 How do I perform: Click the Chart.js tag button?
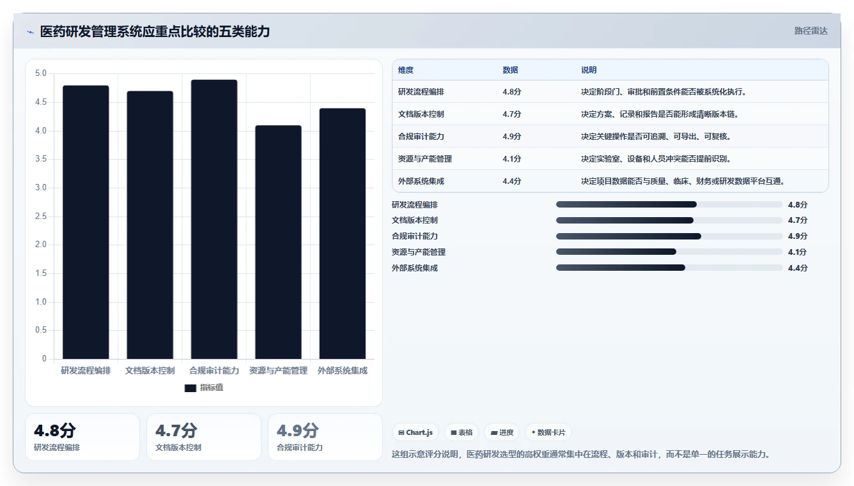[x=415, y=432]
